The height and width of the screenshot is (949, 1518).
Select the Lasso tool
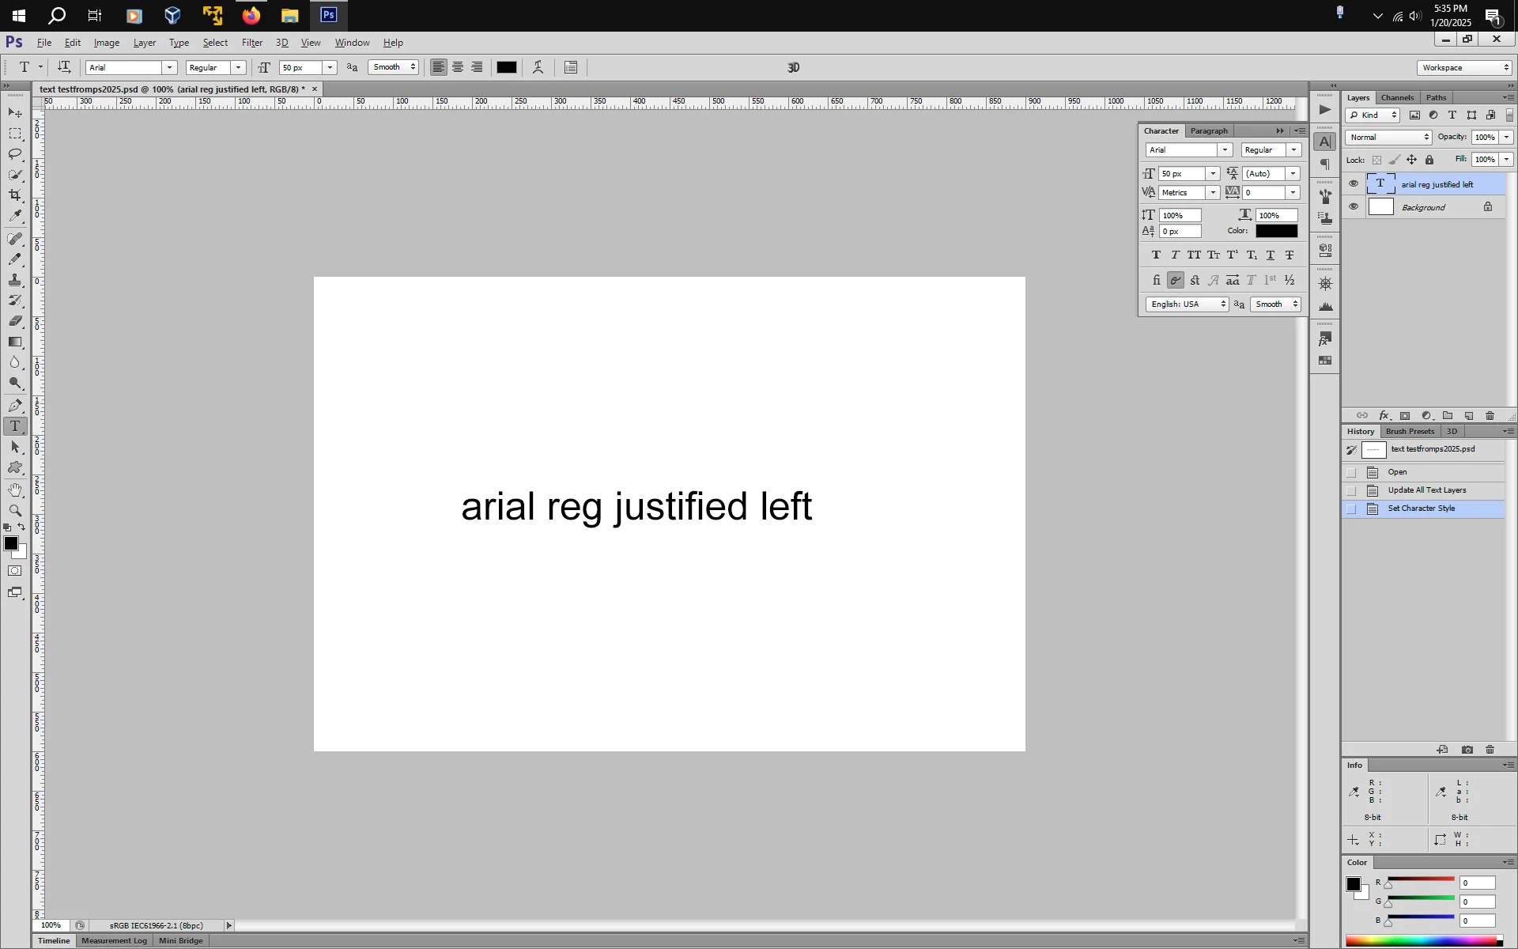click(x=15, y=154)
